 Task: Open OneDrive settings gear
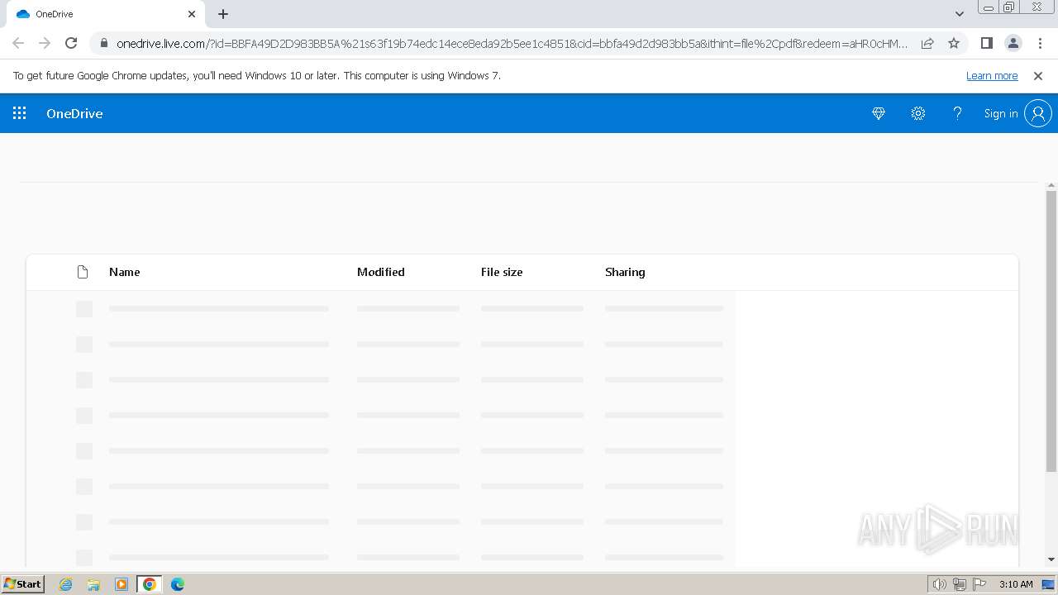pos(918,113)
